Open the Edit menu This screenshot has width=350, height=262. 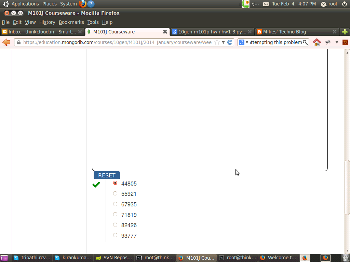[x=17, y=22]
